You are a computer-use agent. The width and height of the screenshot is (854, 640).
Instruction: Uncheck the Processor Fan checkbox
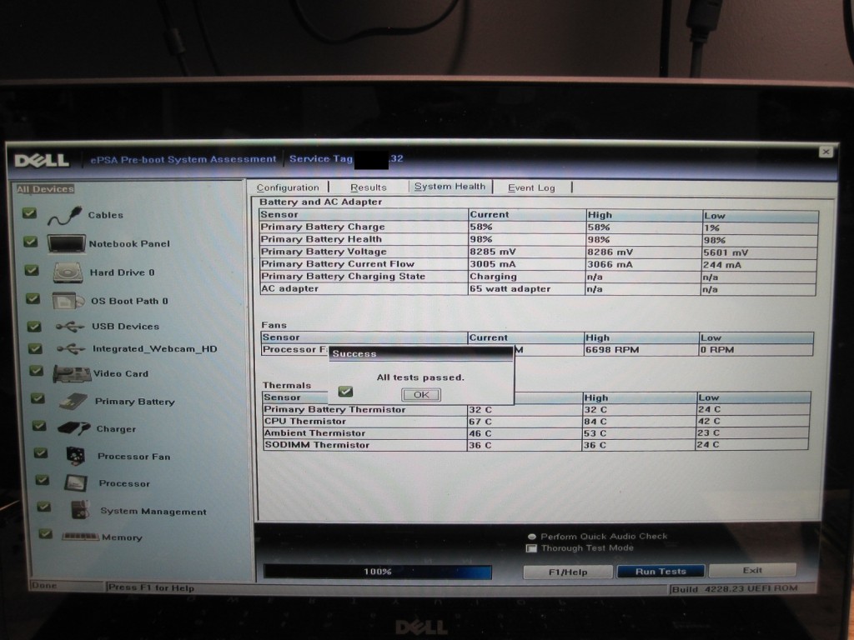41,452
